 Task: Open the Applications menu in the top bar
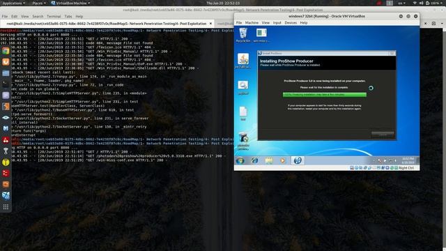[13, 3]
